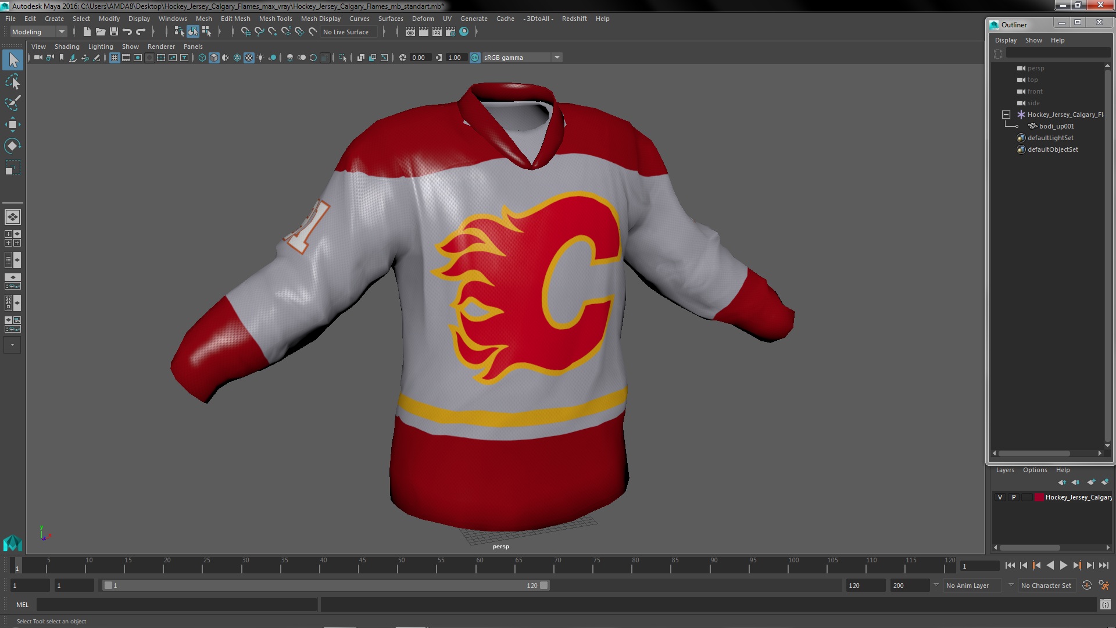1116x628 pixels.
Task: Open the Edit Mesh menu
Action: pos(235,19)
